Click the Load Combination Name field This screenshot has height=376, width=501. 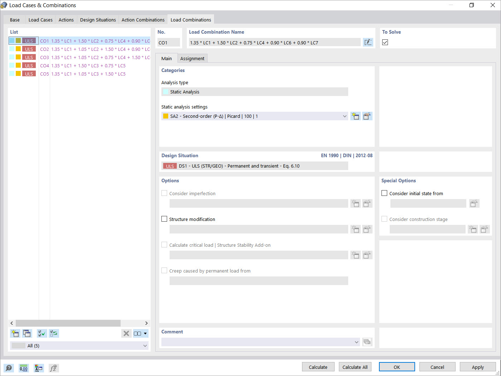coord(274,42)
